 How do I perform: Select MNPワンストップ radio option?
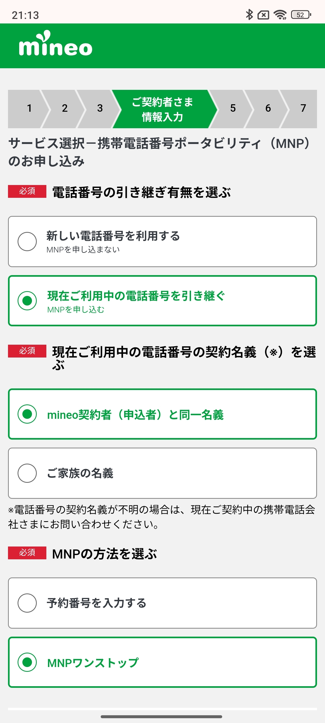27,662
